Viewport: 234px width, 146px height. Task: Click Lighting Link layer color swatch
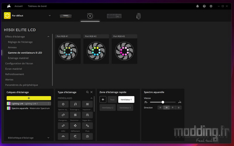pos(9,103)
